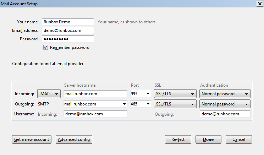Toggle the Remember password checkbox
The height and width of the screenshot is (155, 264).
point(45,47)
